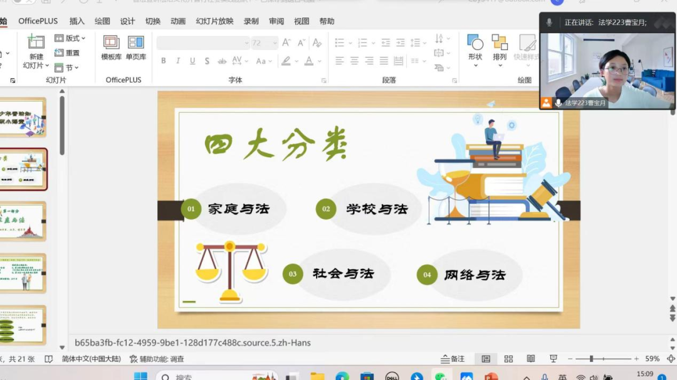This screenshot has height=380, width=677.
Task: Toggle bold formatting
Action: point(163,61)
